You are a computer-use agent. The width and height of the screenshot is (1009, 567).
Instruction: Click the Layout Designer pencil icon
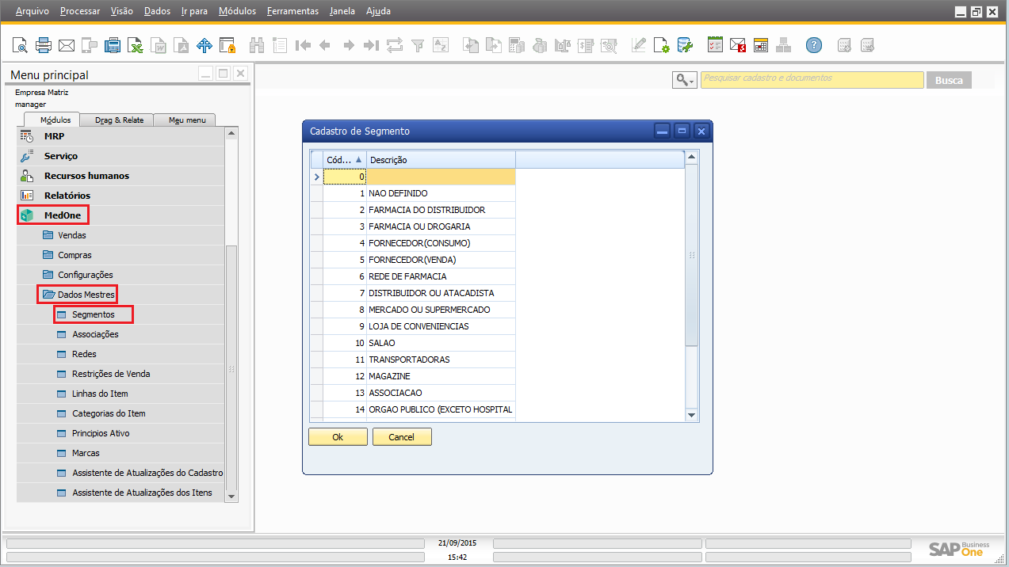point(638,45)
